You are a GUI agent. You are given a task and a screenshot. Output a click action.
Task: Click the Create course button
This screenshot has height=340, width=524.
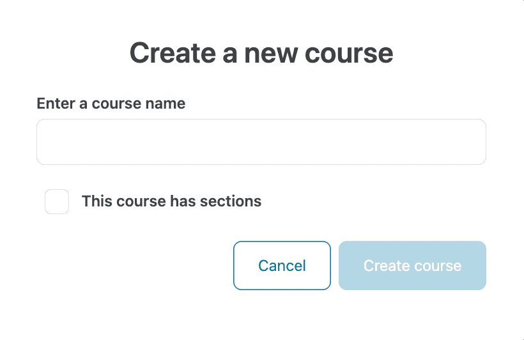click(412, 265)
